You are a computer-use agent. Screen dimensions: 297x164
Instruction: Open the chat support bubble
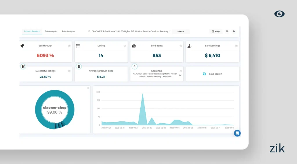click(237, 133)
